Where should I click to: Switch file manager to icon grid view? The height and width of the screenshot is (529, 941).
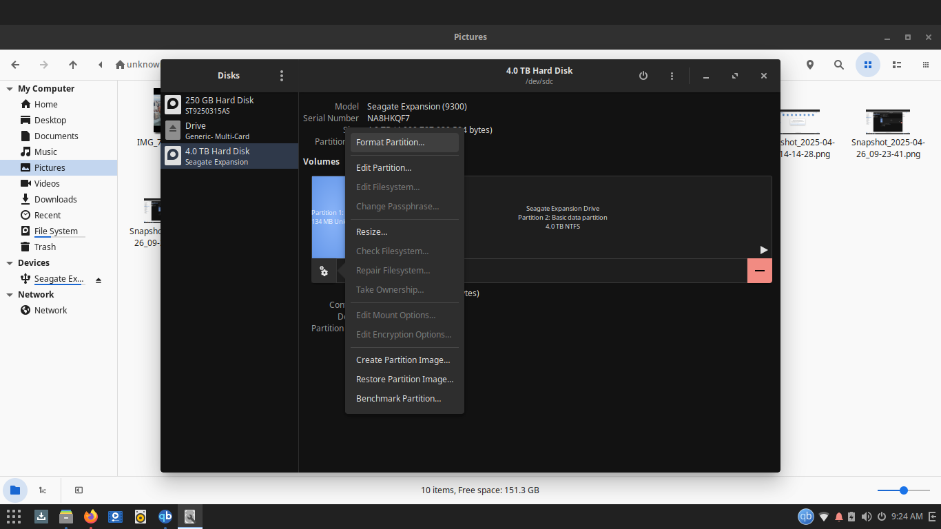[x=868, y=65]
